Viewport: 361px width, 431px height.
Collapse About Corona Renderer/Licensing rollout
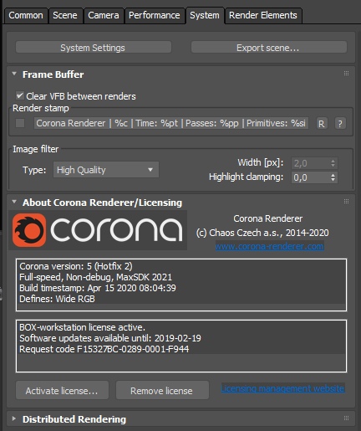click(14, 202)
